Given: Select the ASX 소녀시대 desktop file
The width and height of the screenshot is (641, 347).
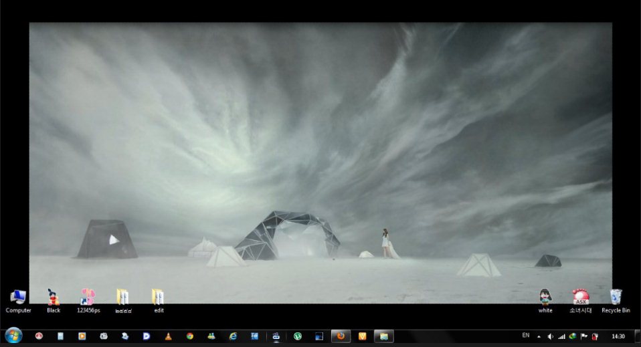Looking at the screenshot, I should click(x=581, y=301).
